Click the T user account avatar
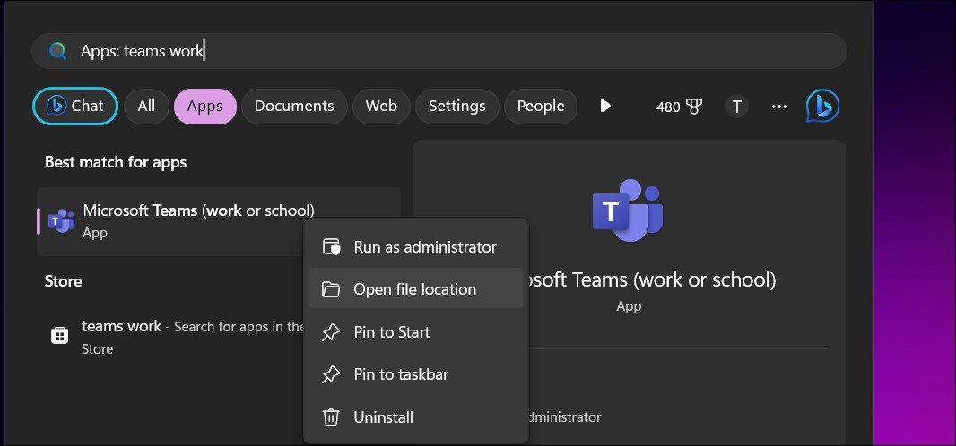Image resolution: width=956 pixels, height=446 pixels. tap(736, 107)
